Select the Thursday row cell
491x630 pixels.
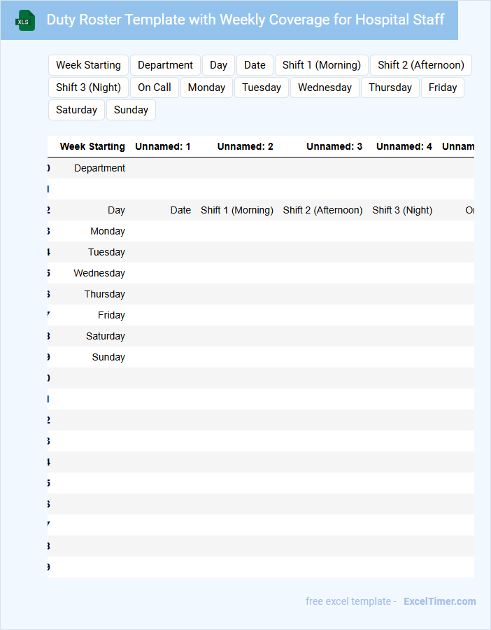coord(104,294)
